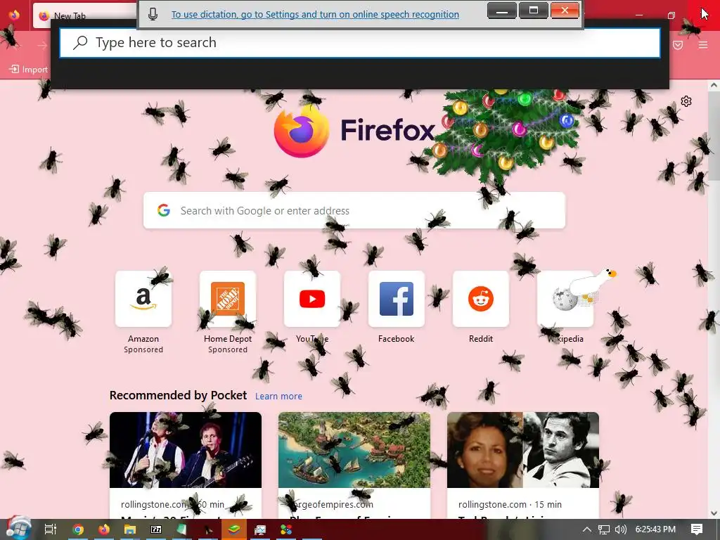Focus the Type here to search box
Image resolution: width=720 pixels, height=540 pixels.
(x=360, y=43)
